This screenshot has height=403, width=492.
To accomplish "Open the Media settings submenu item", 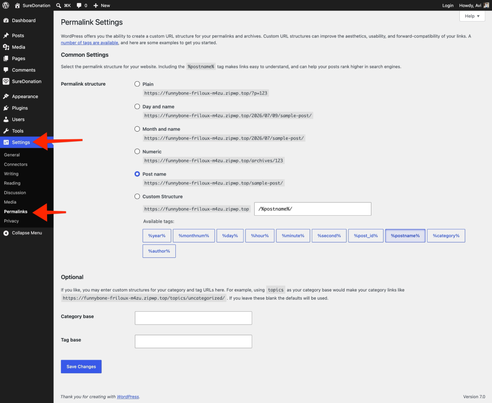I will coord(10,202).
